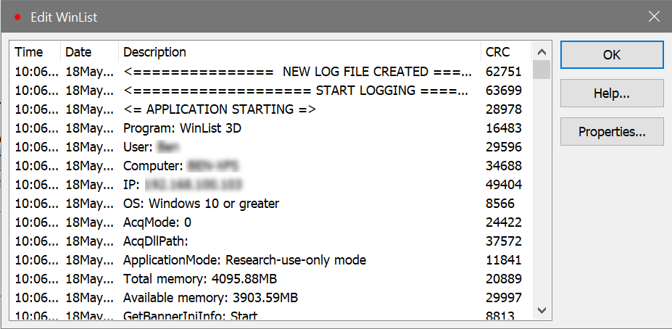Select OS: Windows 10 or greater row
This screenshot has width=672, height=329.
[271, 204]
